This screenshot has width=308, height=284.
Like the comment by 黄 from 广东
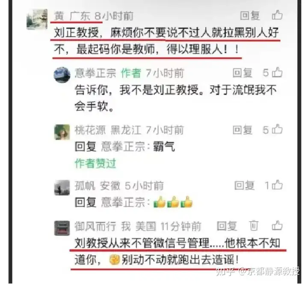277,15
